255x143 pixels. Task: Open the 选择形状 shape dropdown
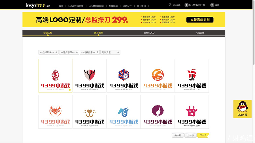tap(48, 52)
